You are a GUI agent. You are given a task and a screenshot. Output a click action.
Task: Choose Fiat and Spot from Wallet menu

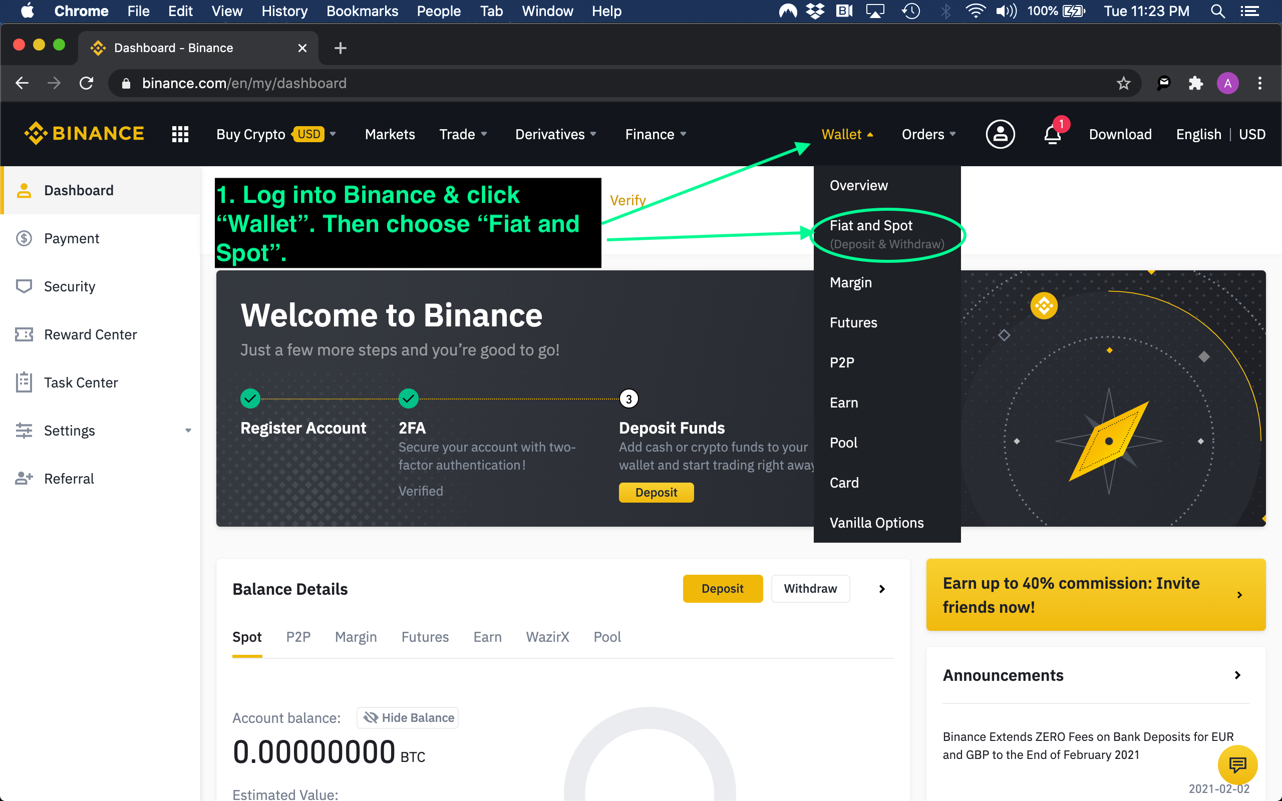click(887, 234)
